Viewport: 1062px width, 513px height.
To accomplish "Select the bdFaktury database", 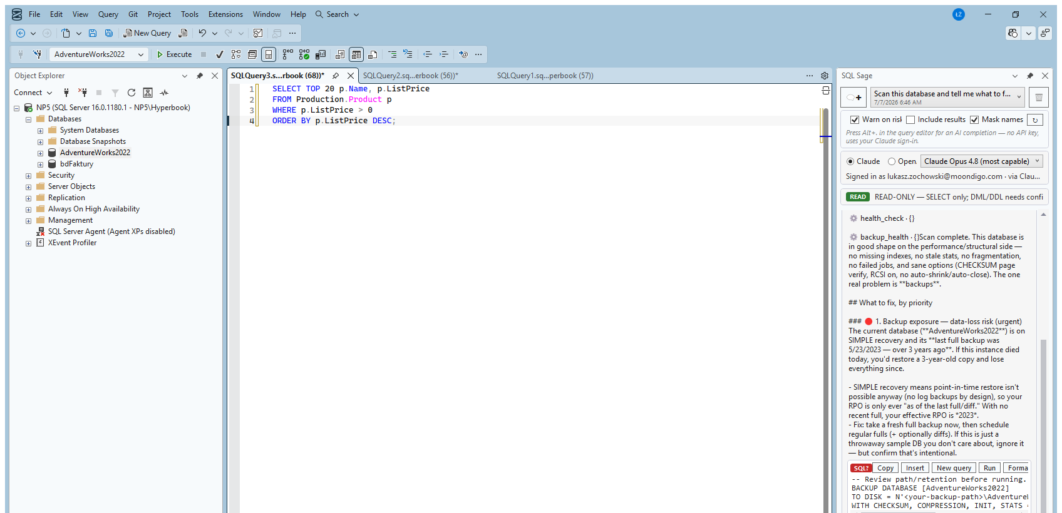I will pyautogui.click(x=76, y=164).
